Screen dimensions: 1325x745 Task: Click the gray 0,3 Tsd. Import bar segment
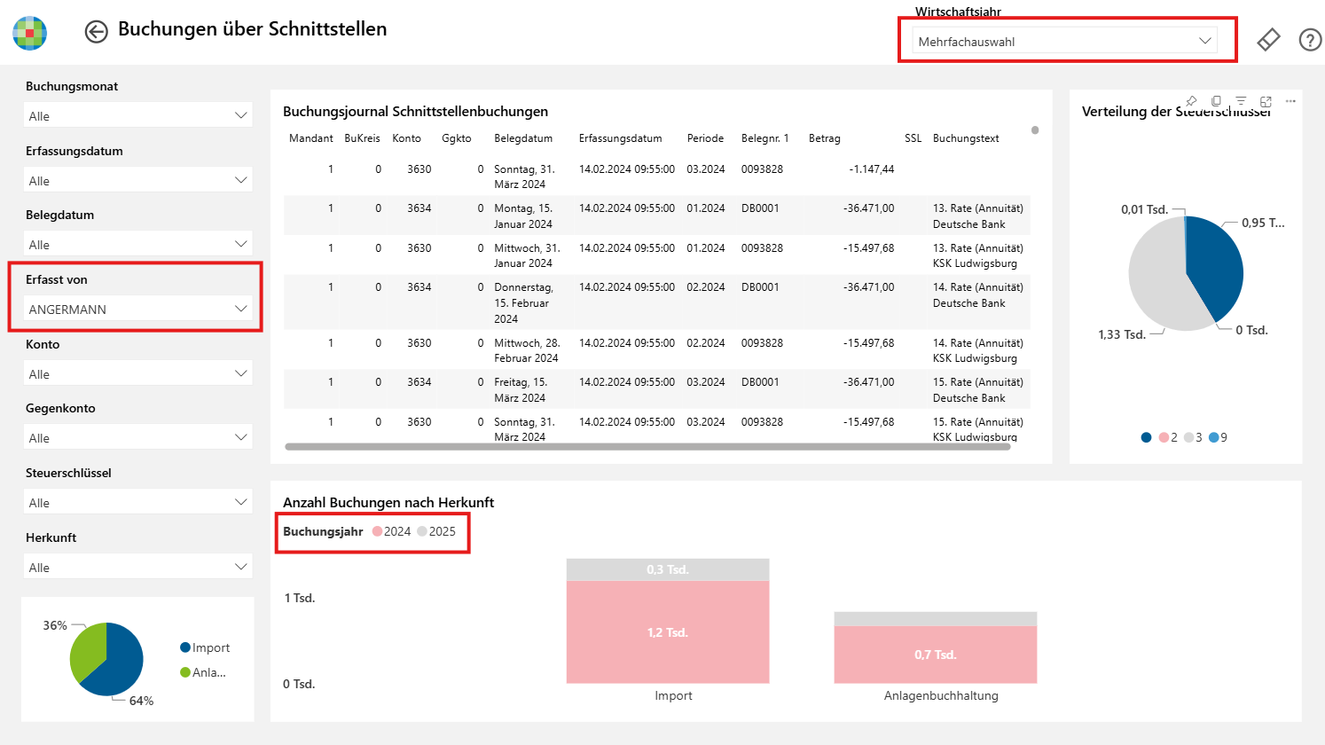click(668, 569)
